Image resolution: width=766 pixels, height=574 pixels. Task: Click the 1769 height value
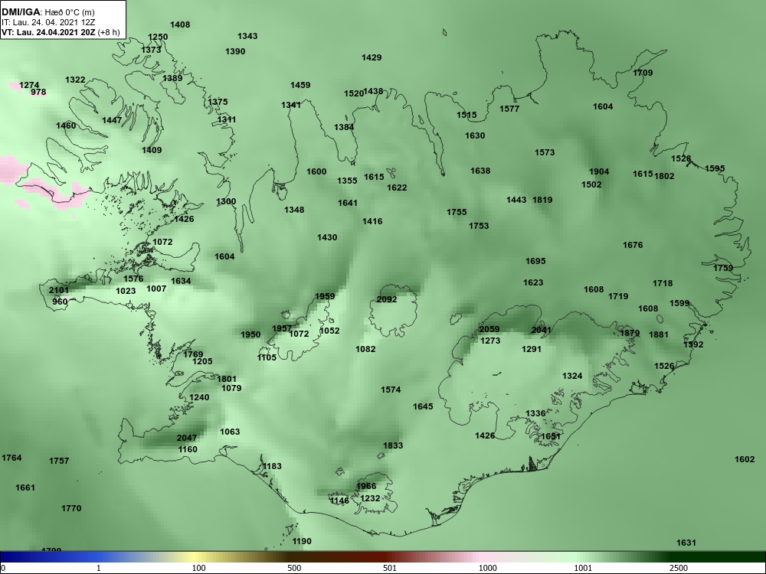(193, 354)
